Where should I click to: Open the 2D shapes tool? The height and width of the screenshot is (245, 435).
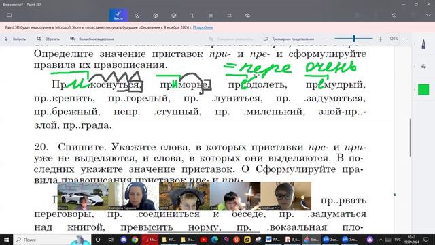[x=137, y=16]
